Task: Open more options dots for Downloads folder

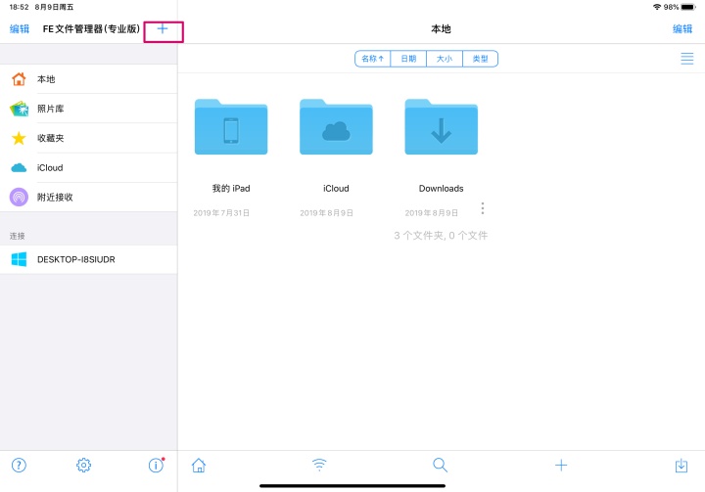Action: (483, 208)
